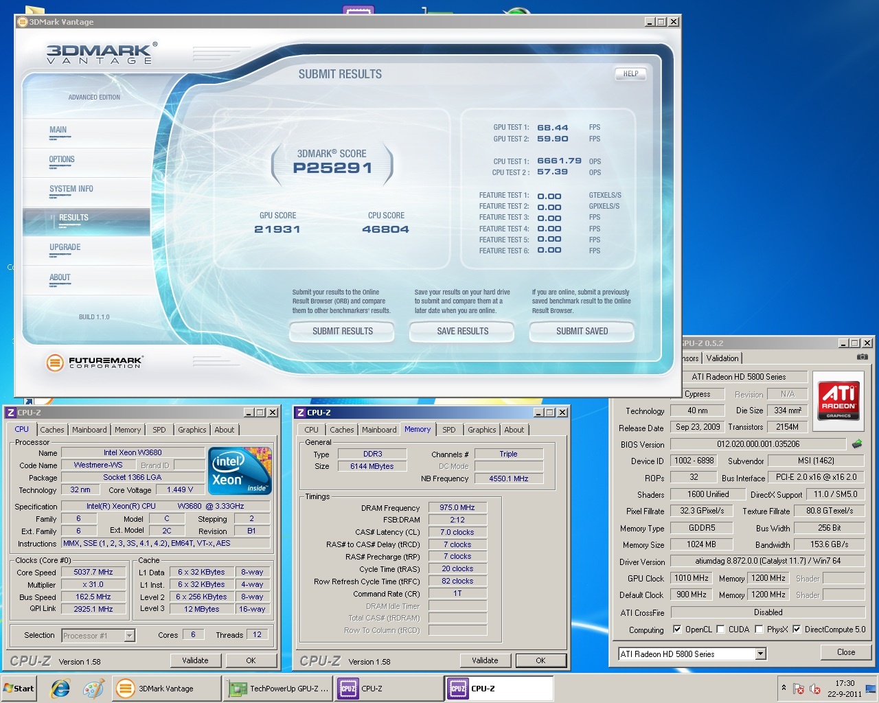
Task: Click the Futuremark Corporation logo
Action: click(94, 362)
